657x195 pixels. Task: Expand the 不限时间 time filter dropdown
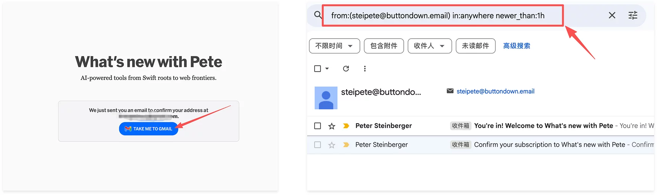click(x=334, y=46)
